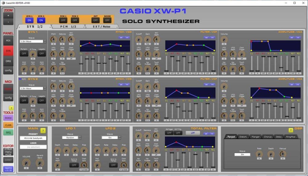The height and width of the screenshot is (176, 308).
Task: Open MAIN section yellow help icon
Action: [x=43, y=131]
